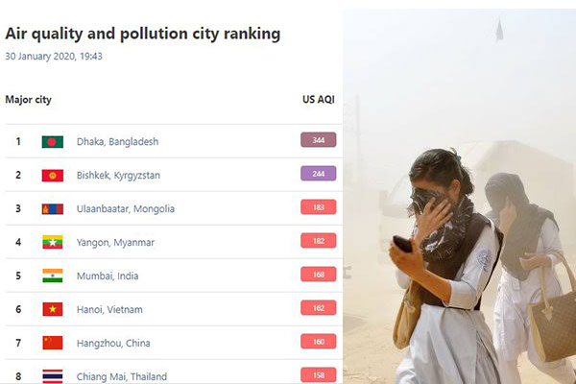Click the purple 244 AQI badge

click(318, 174)
